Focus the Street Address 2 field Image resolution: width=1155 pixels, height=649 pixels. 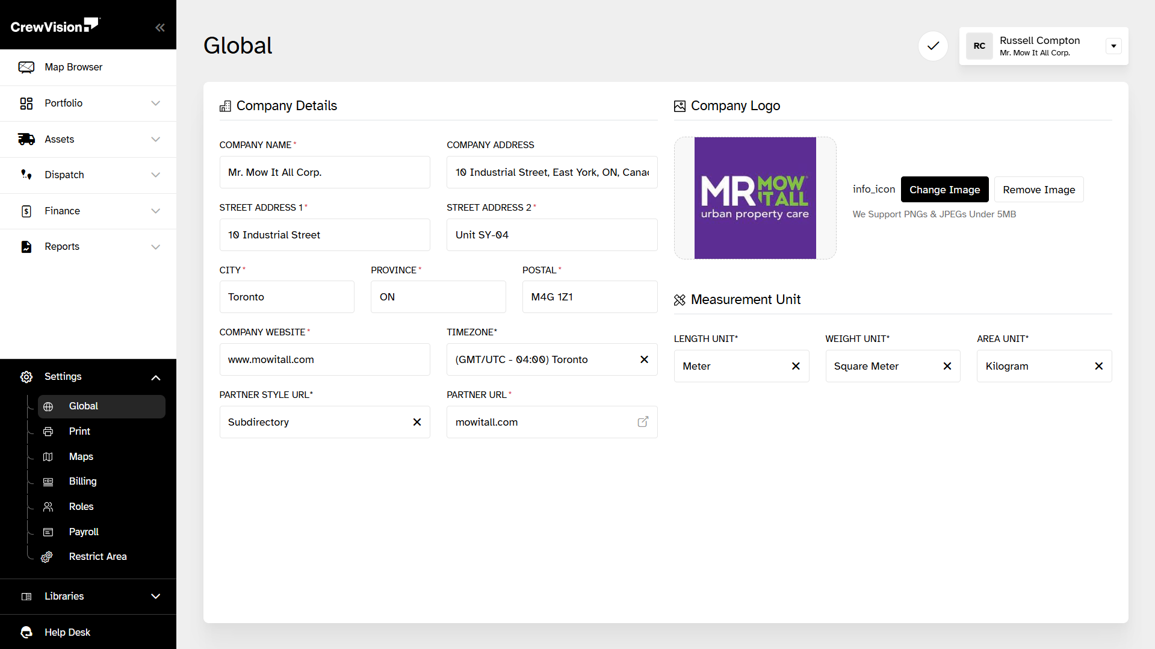pyautogui.click(x=552, y=235)
